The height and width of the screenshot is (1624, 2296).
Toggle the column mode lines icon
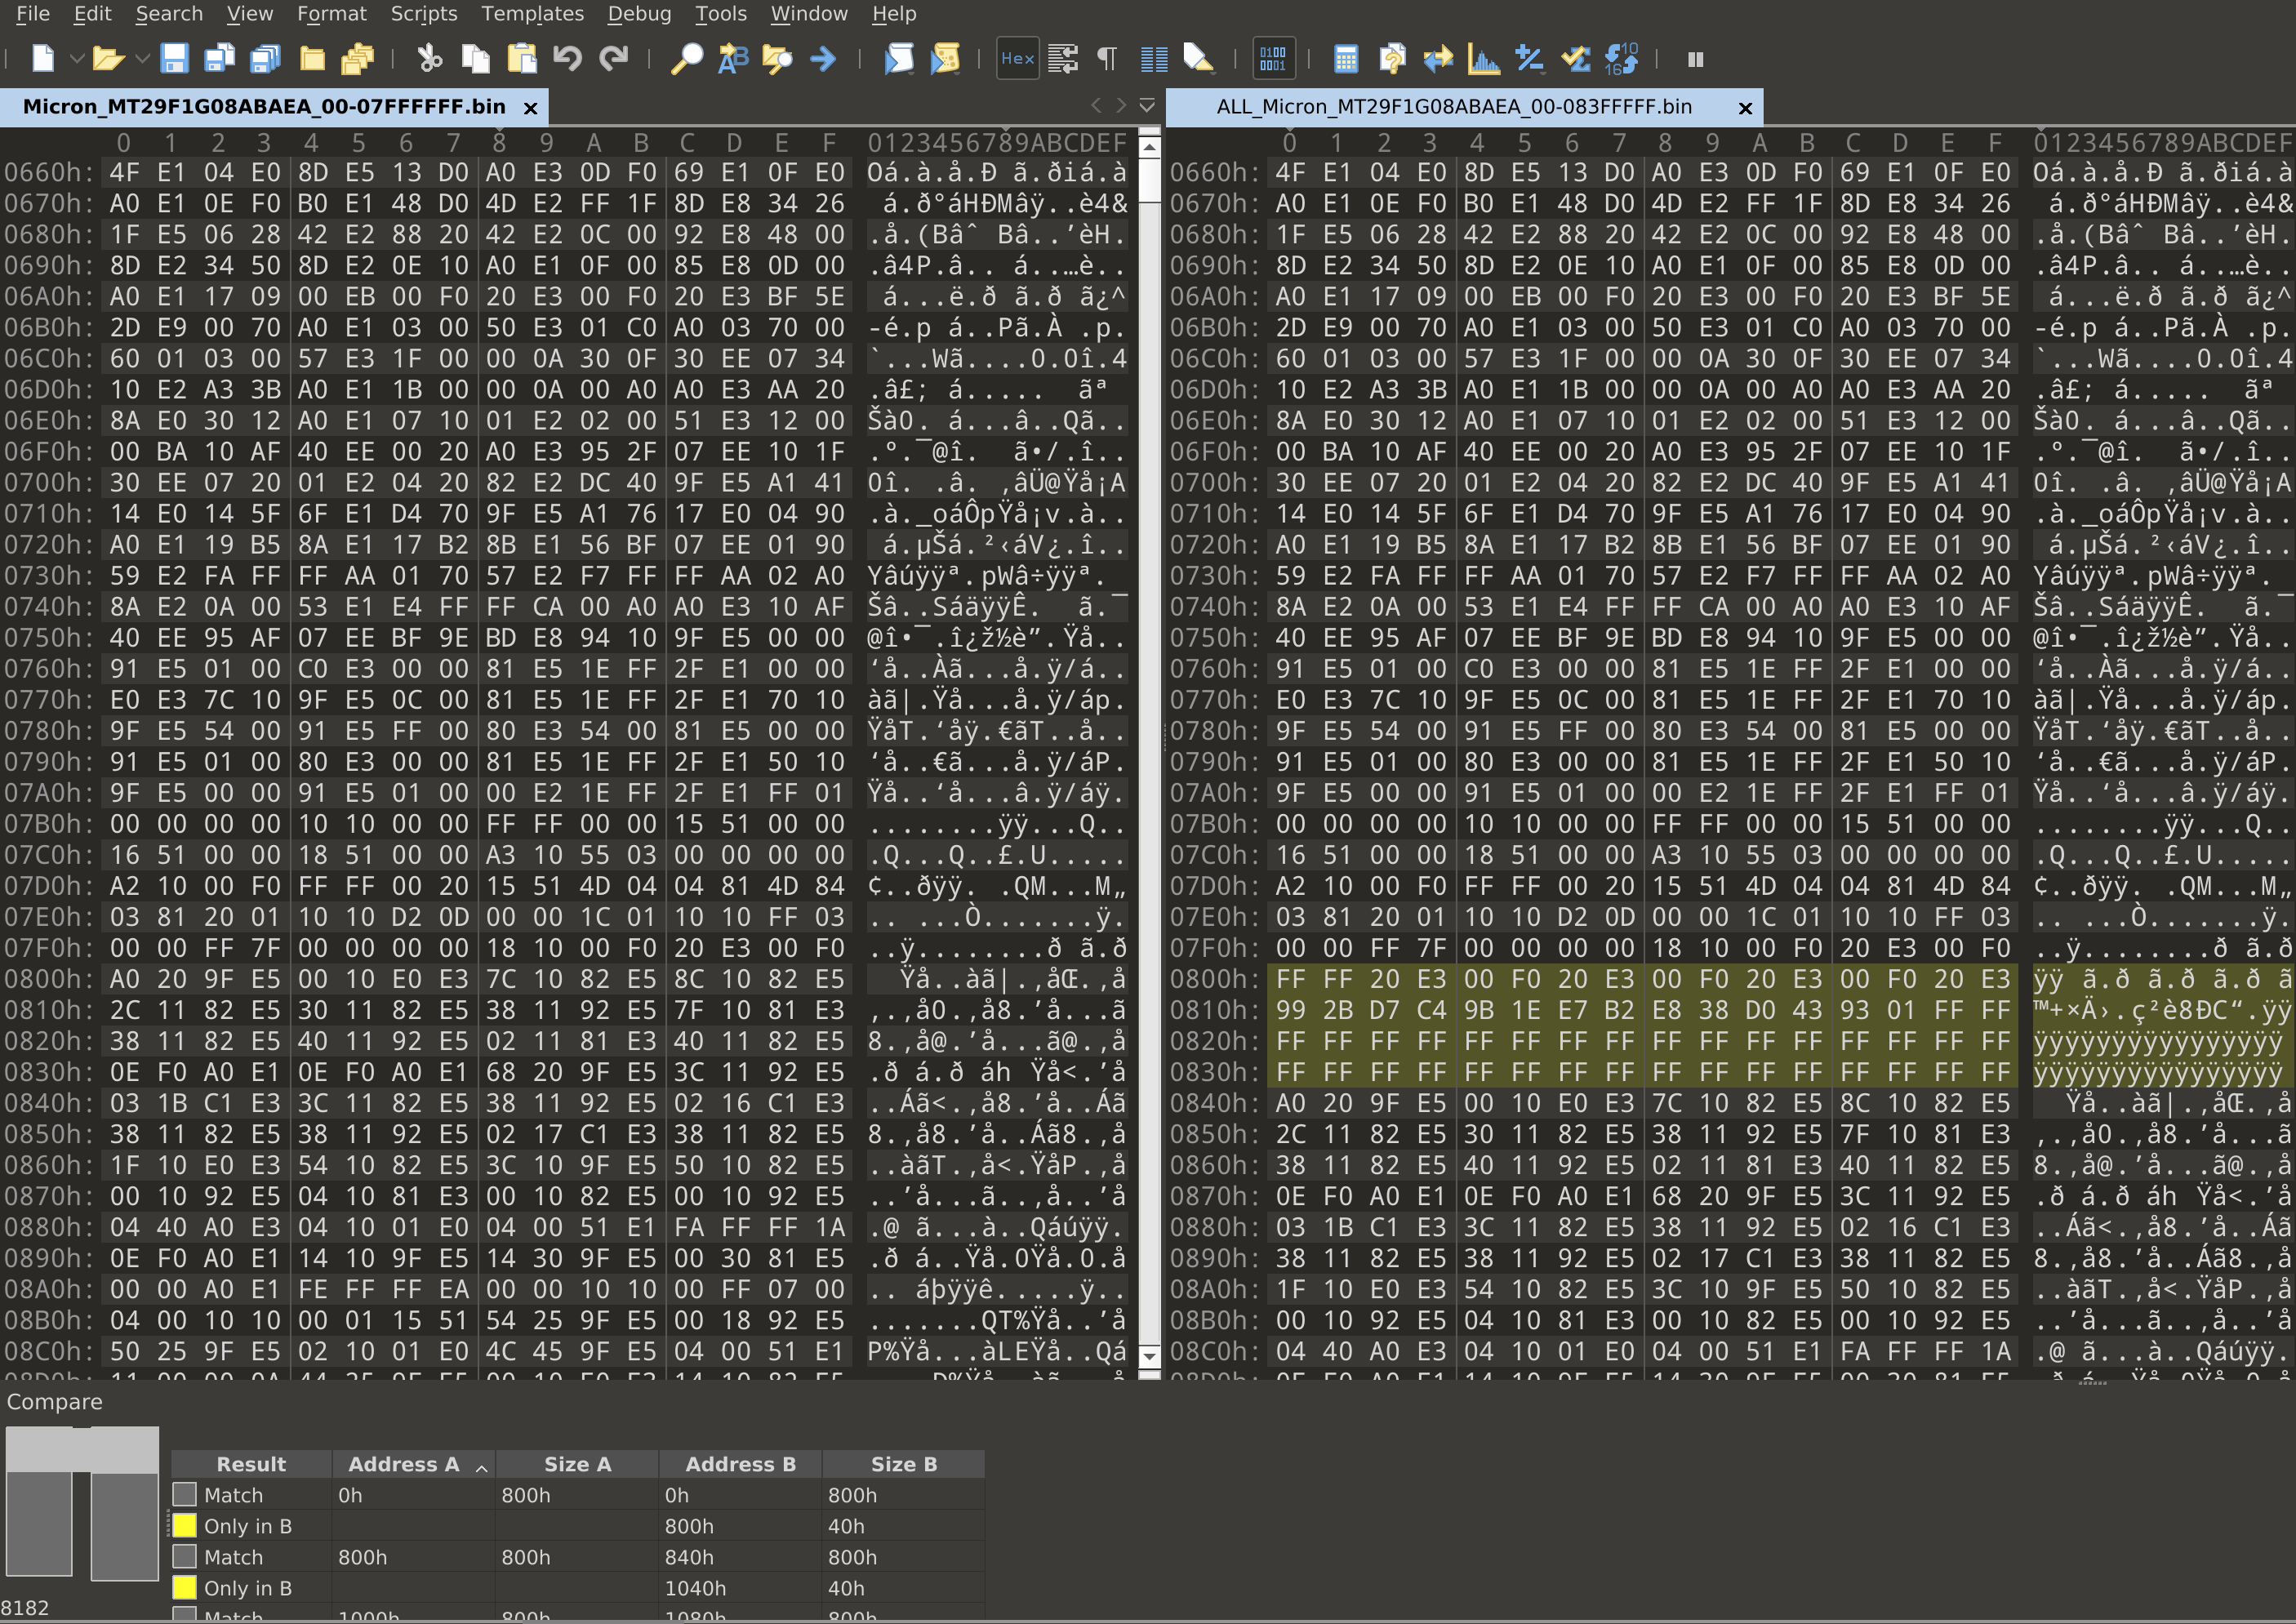point(1154,59)
